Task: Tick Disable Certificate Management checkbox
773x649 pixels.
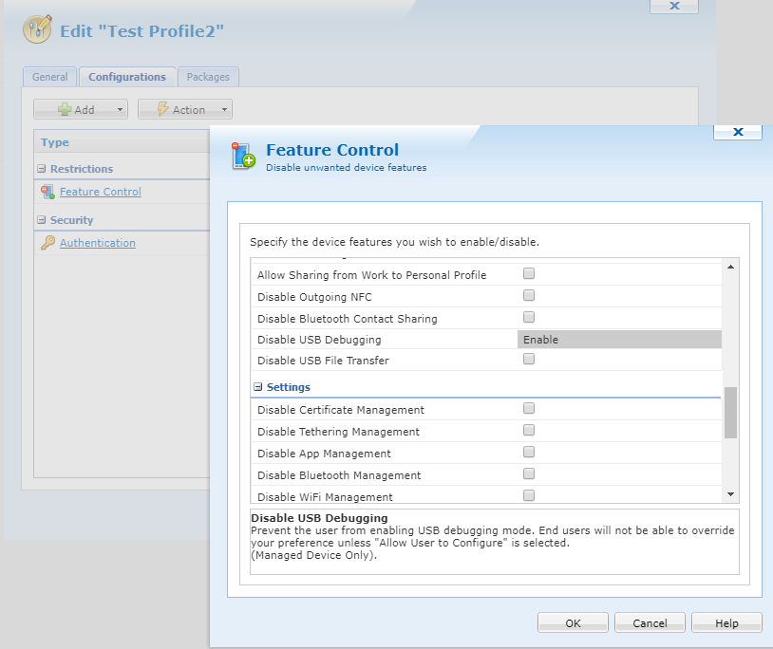Action: tap(529, 409)
